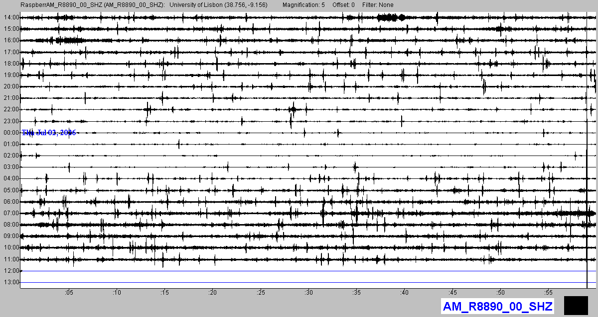Screen dimensions: 598x317
Task: Select the 16:00 hour label
Action: coord(11,40)
